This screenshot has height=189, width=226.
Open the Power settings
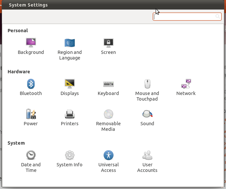(31, 118)
